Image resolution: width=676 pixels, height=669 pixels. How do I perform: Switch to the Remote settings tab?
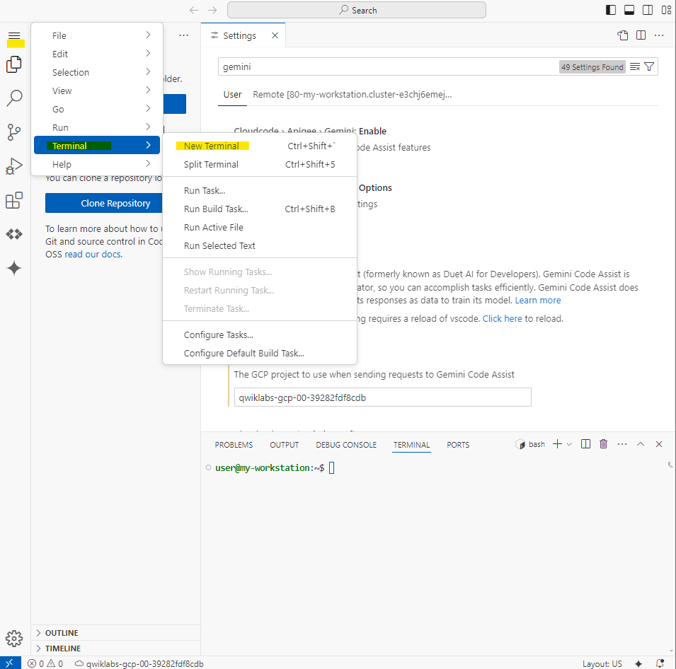click(x=353, y=94)
